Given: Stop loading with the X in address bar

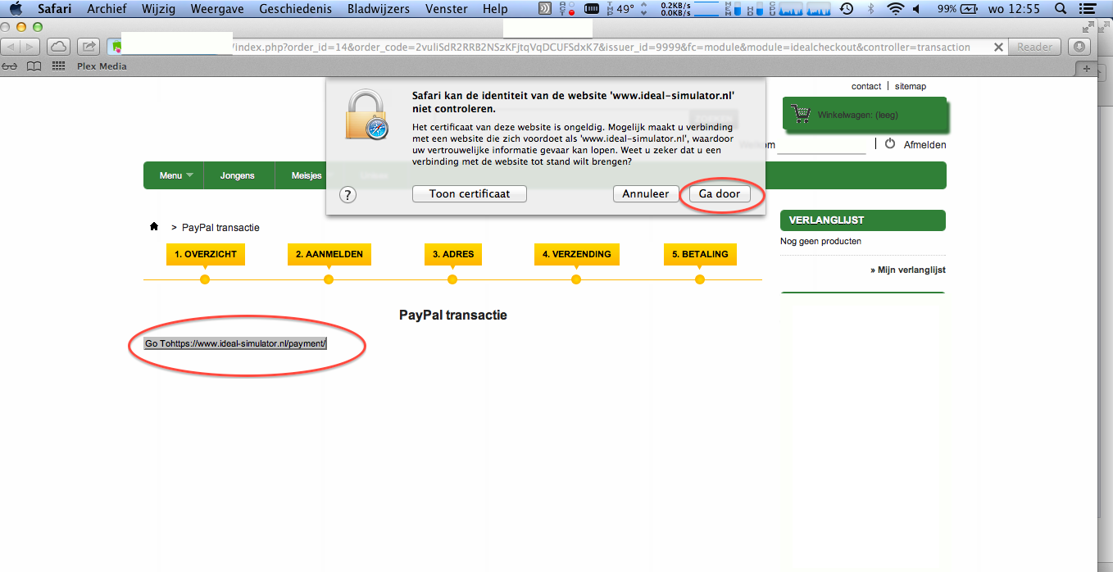Looking at the screenshot, I should (998, 48).
